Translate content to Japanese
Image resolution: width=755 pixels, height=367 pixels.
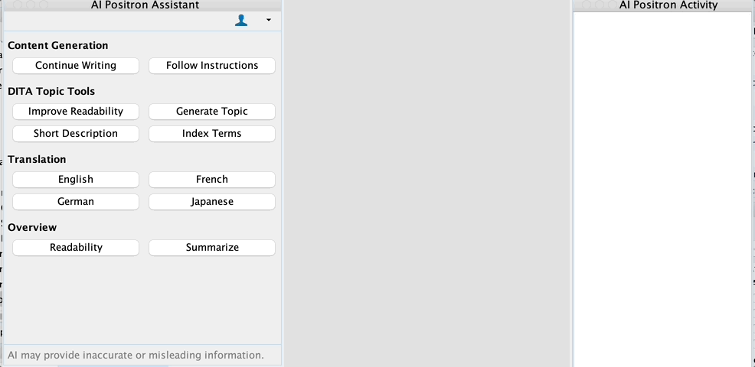pyautogui.click(x=212, y=202)
